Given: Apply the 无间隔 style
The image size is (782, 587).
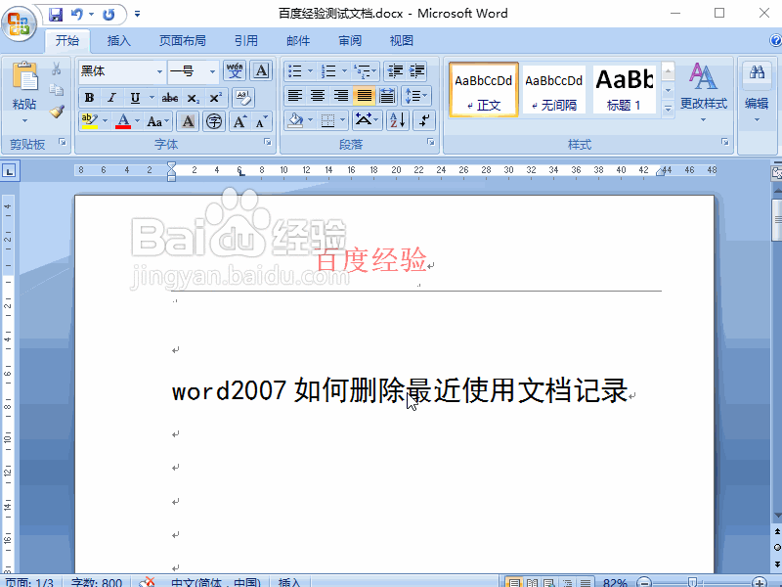Looking at the screenshot, I should (554, 90).
